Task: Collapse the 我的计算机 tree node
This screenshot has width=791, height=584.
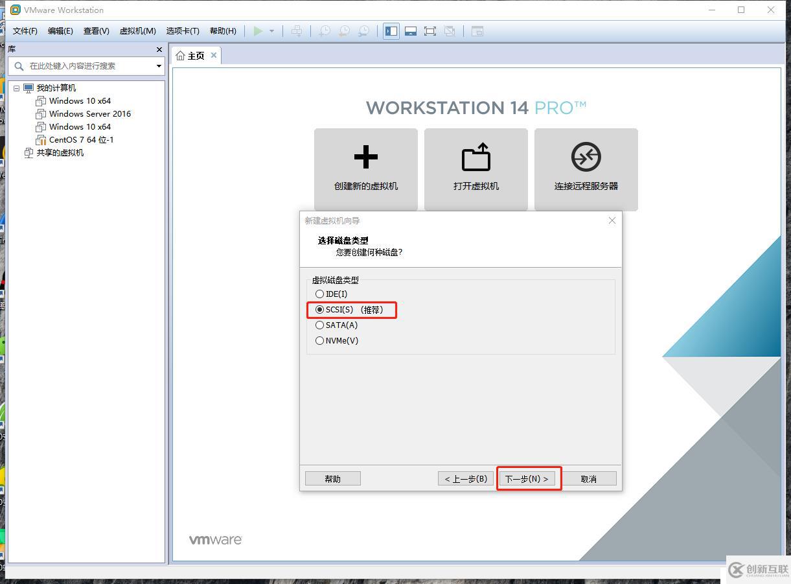Action: (x=16, y=88)
